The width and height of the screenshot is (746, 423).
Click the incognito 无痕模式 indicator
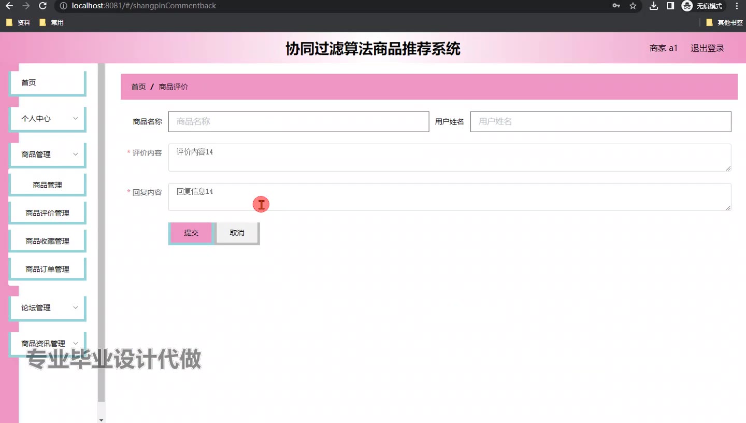702,6
